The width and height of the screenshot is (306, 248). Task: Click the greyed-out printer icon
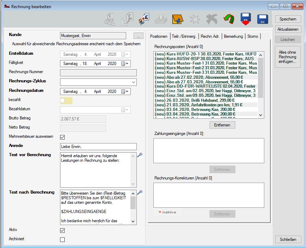click(x=160, y=19)
